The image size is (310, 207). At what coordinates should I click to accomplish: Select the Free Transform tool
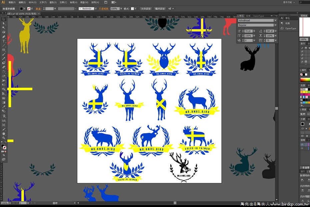(x=4, y=85)
